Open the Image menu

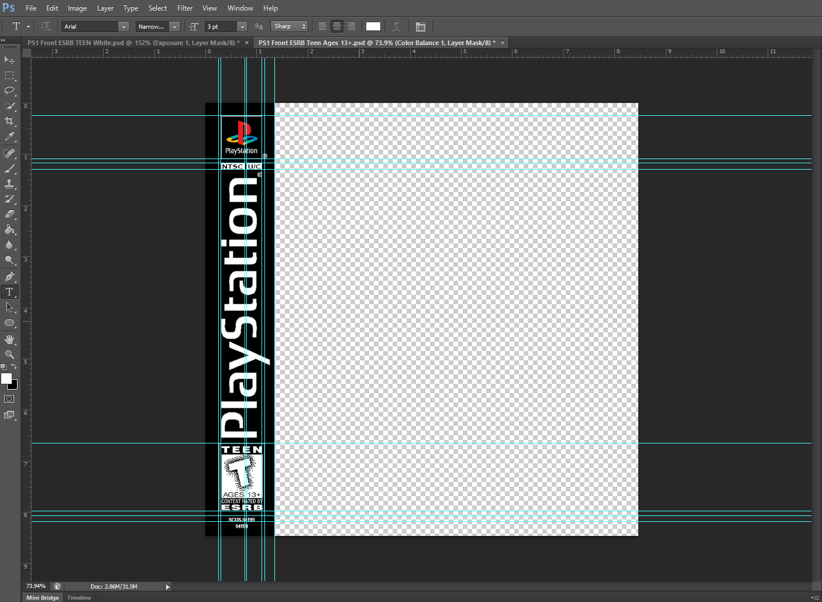pos(77,8)
